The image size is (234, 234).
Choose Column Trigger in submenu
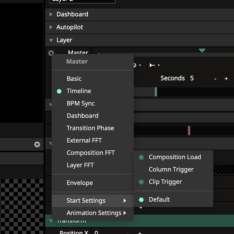coord(171,169)
